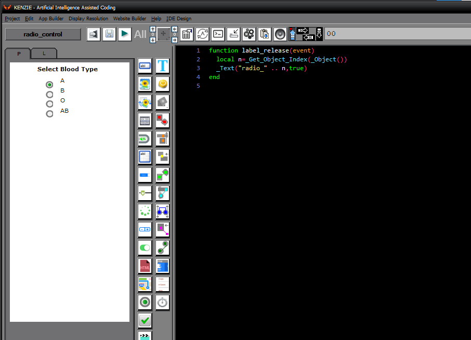Add an image with the sunflower icon

tap(145, 84)
